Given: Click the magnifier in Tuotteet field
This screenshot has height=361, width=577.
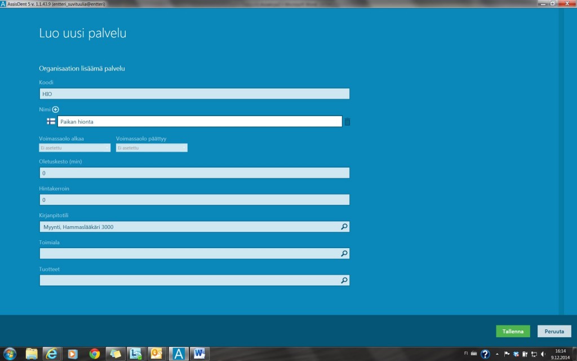Looking at the screenshot, I should click(x=344, y=280).
